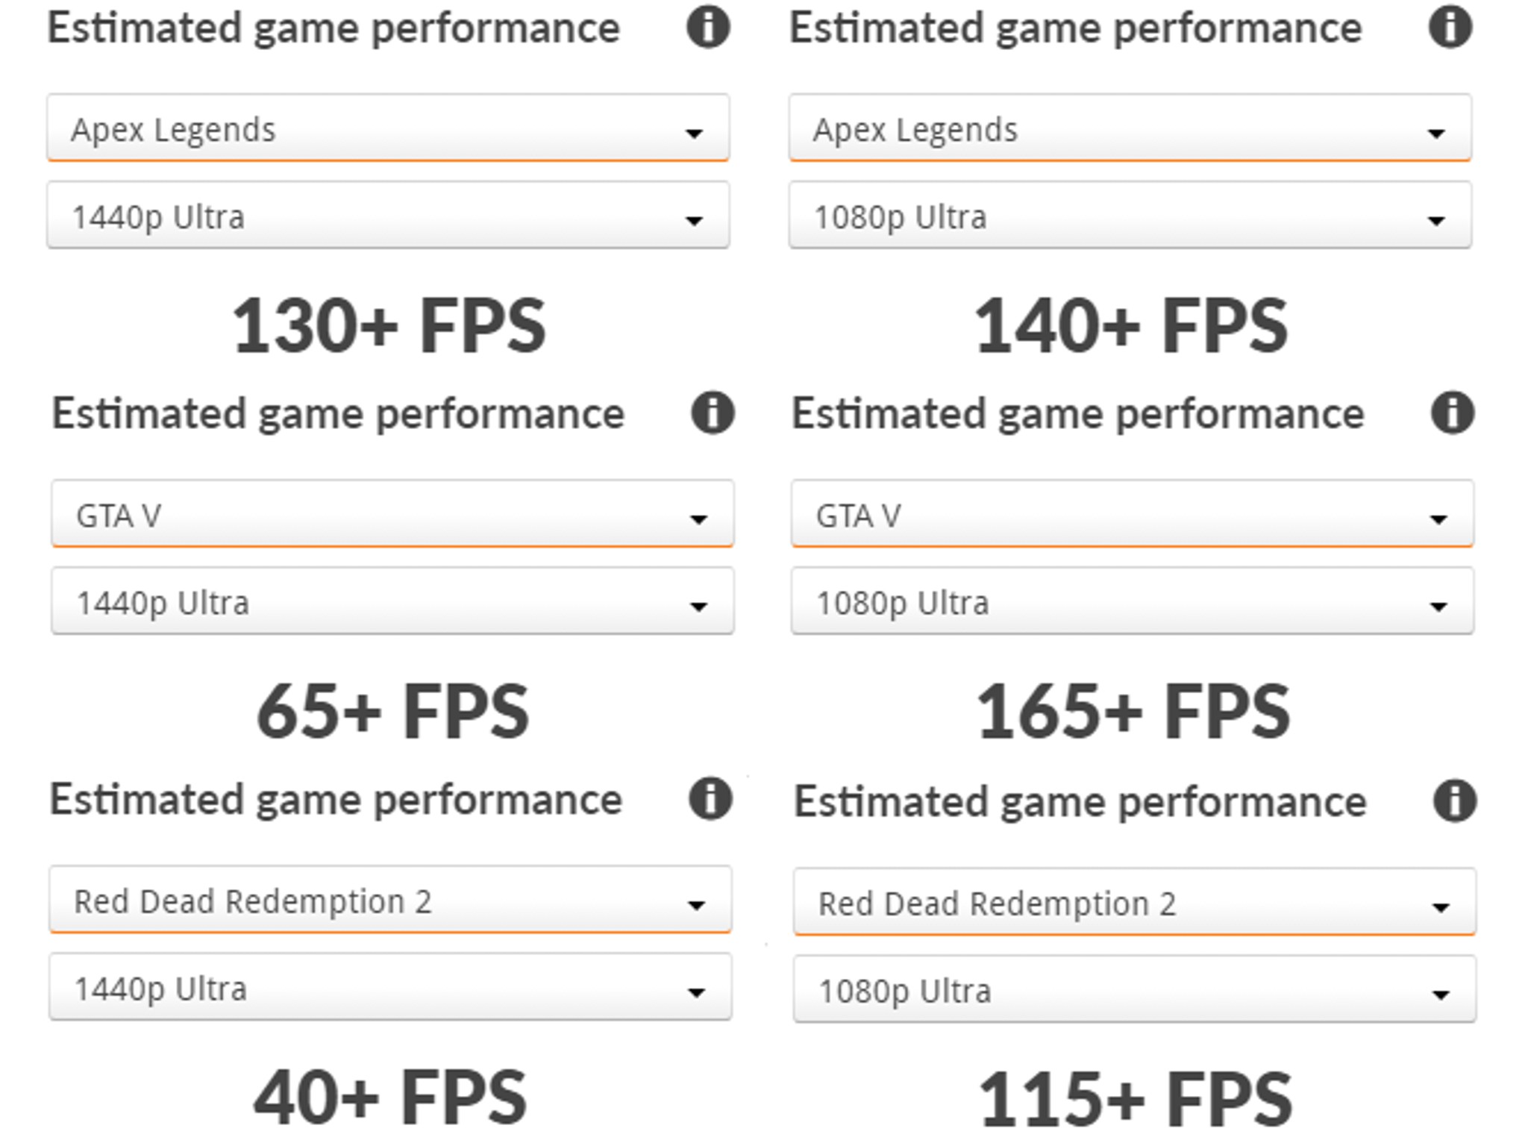Click the 165+ FPS result text

(1133, 711)
